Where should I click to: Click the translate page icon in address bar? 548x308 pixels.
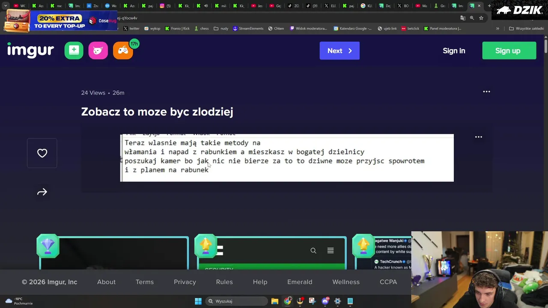click(x=463, y=18)
